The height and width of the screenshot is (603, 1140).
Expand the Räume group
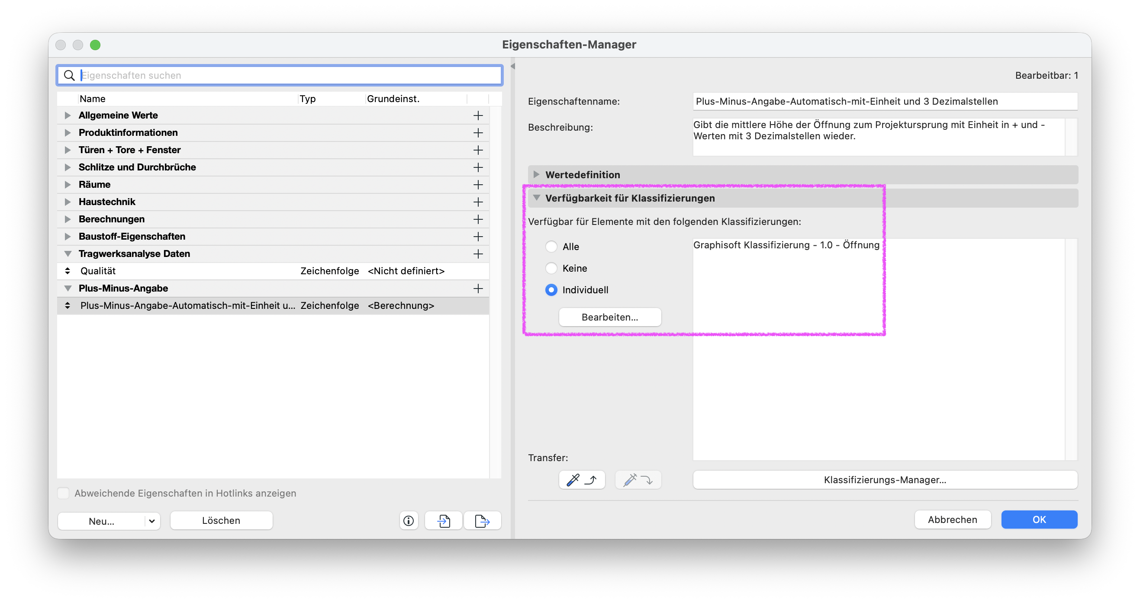(67, 184)
